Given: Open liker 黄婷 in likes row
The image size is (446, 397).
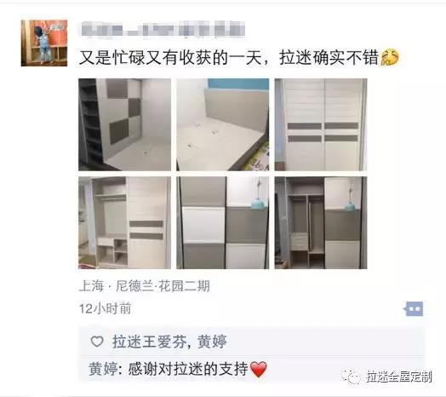Looking at the screenshot, I should pos(212,342).
